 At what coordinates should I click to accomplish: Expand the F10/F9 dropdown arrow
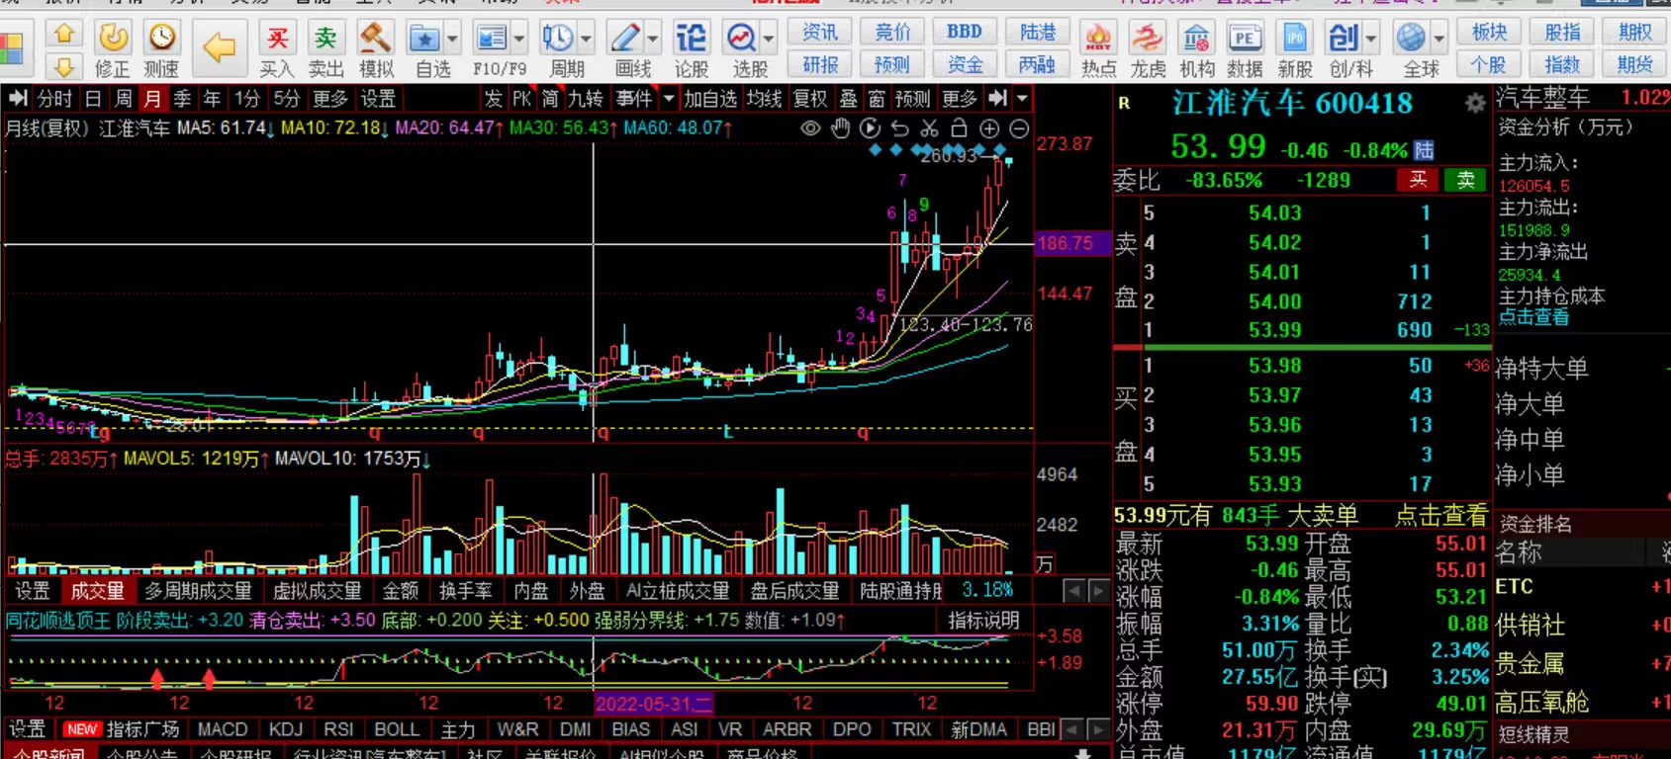519,40
